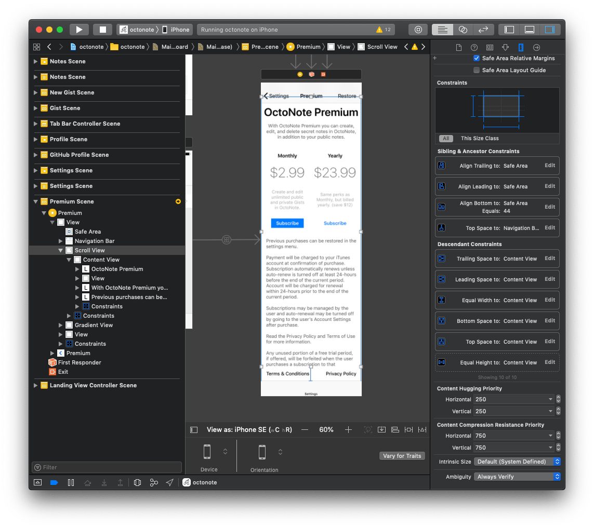Expand the Gist Scene

(x=36, y=109)
